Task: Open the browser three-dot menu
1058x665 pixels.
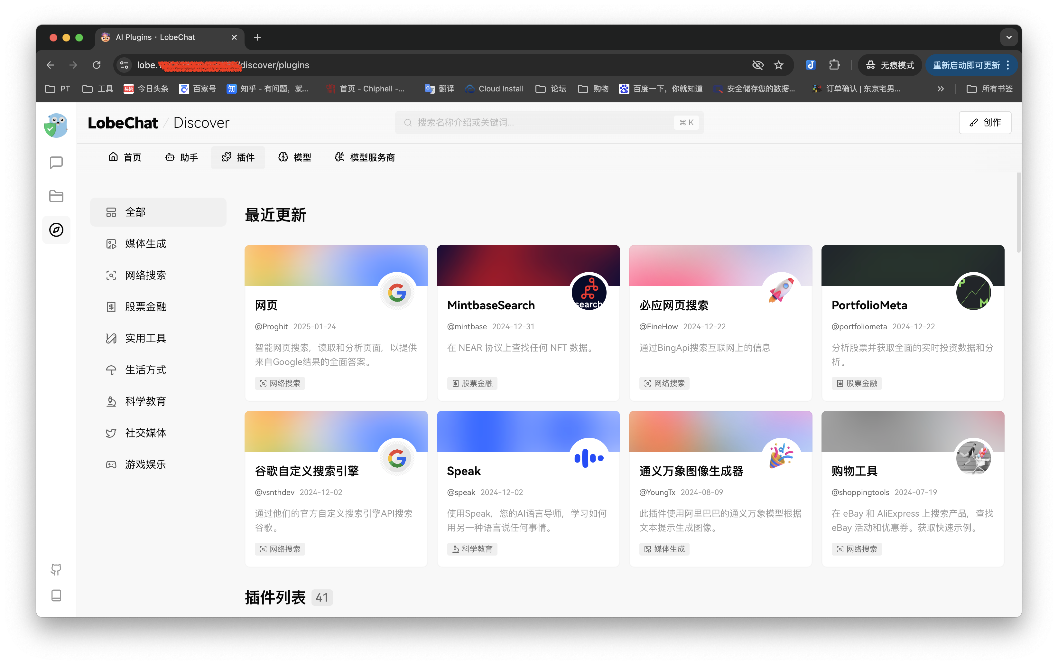Action: [1008, 65]
